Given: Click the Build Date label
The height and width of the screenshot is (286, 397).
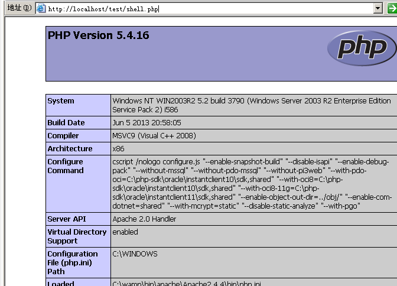Looking at the screenshot, I should [x=66, y=122].
